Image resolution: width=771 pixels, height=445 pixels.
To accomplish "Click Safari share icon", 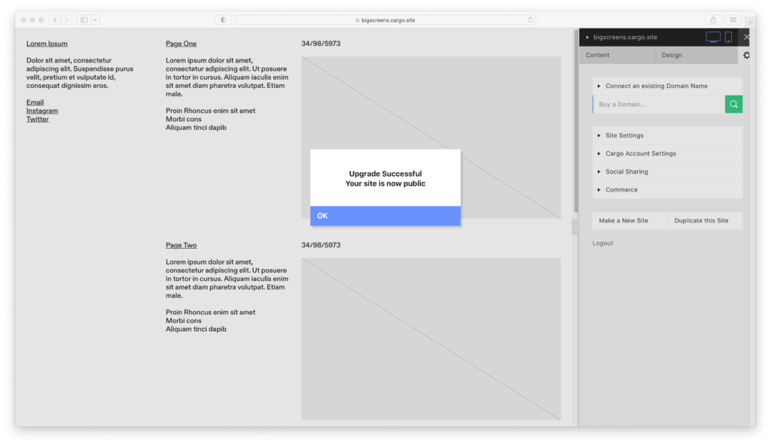I will tap(712, 20).
